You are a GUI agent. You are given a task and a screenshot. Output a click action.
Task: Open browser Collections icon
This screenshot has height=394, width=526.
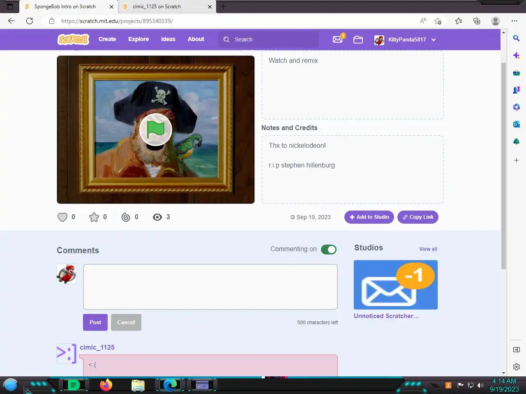[477, 21]
